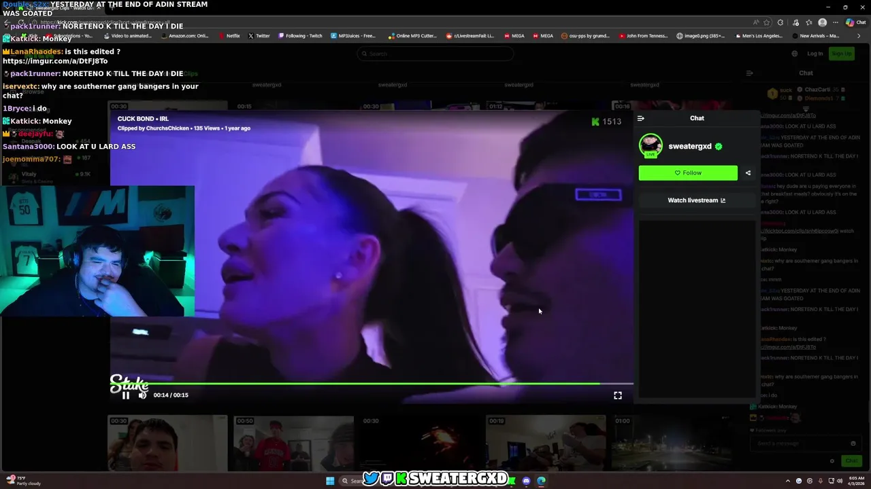Open clip in fullscreen mode

[618, 395]
